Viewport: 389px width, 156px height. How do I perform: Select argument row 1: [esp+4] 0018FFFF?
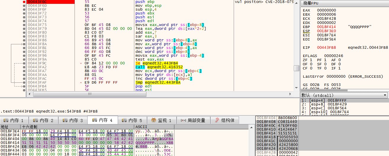tap(345, 100)
